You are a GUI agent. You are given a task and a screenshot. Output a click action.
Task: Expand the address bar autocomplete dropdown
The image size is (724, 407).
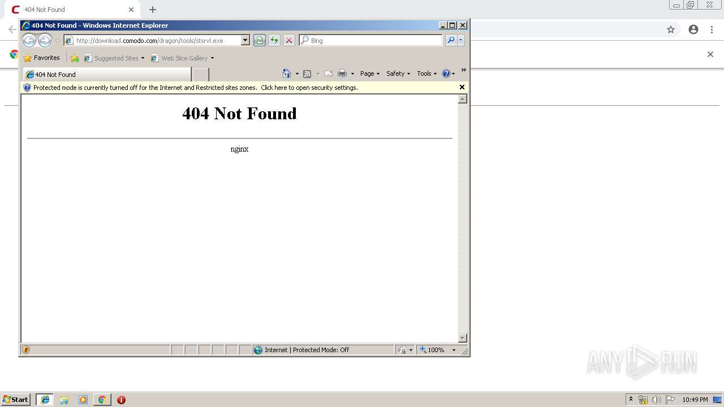tap(245, 41)
